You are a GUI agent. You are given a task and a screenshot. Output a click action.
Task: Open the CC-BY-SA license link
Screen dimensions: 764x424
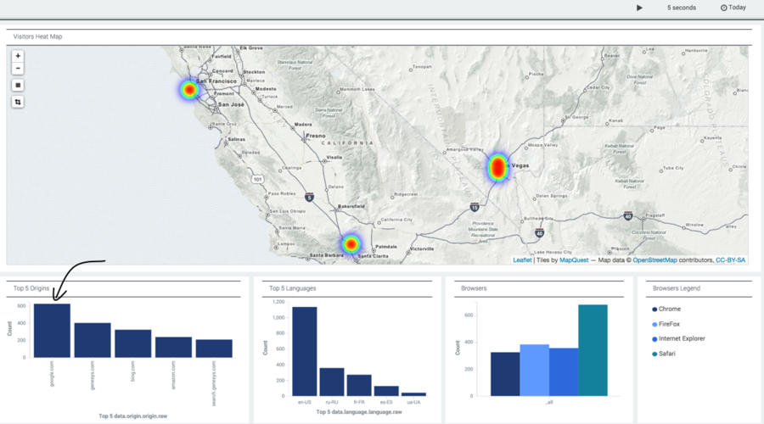click(x=730, y=260)
